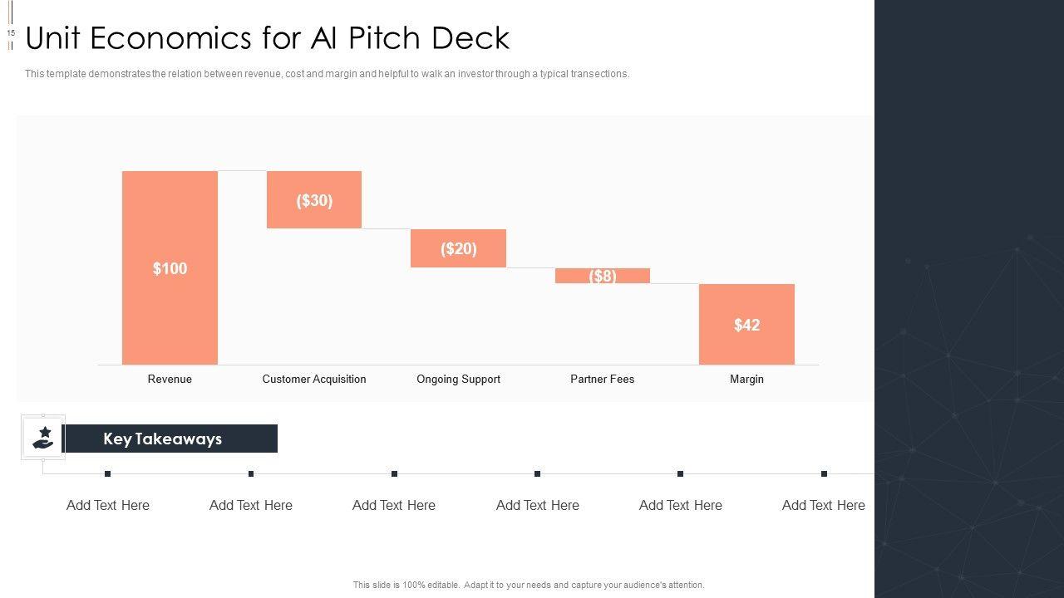Click the first Add Text Here placeholder

pyautogui.click(x=108, y=505)
